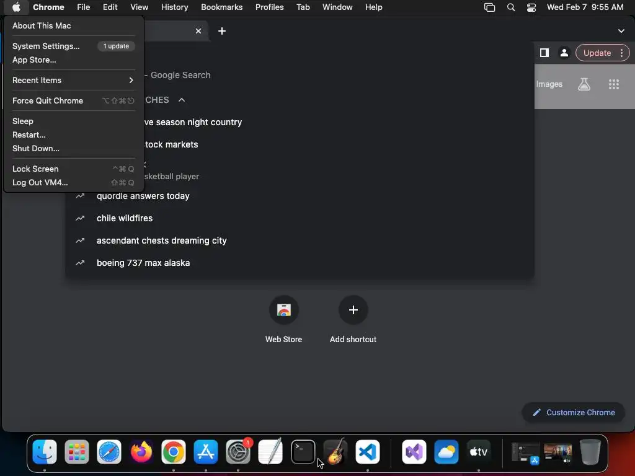635x476 pixels.
Task: Choose Log Out VM4 entry
Action: [x=73, y=183]
